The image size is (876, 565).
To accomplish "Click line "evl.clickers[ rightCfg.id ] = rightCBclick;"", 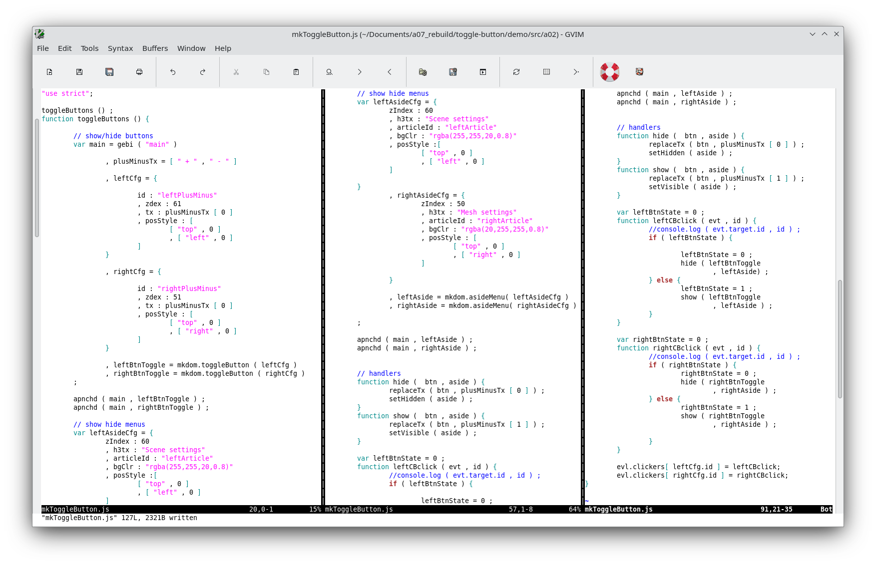I will tap(702, 475).
